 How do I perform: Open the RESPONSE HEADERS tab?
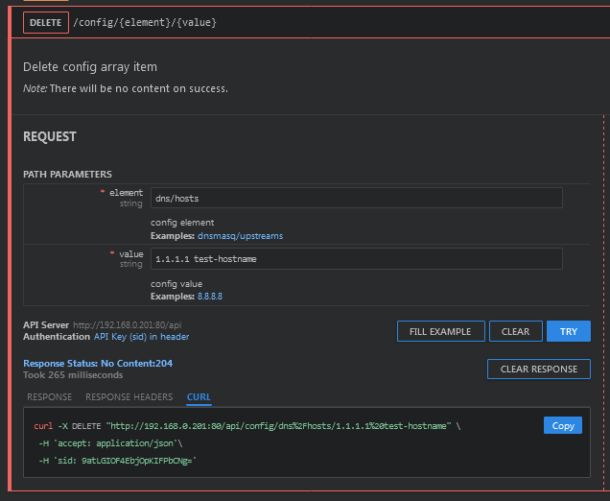click(x=129, y=396)
